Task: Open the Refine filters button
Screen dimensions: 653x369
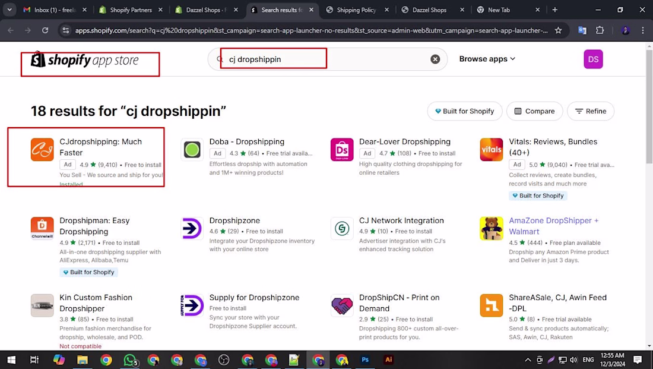Action: [591, 111]
